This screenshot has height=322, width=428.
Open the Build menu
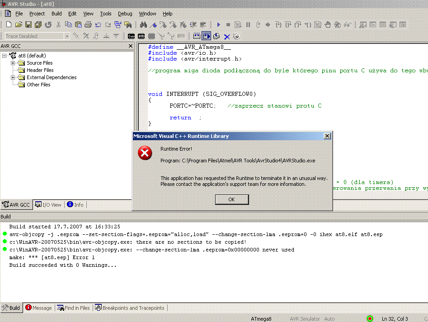pyautogui.click(x=56, y=14)
